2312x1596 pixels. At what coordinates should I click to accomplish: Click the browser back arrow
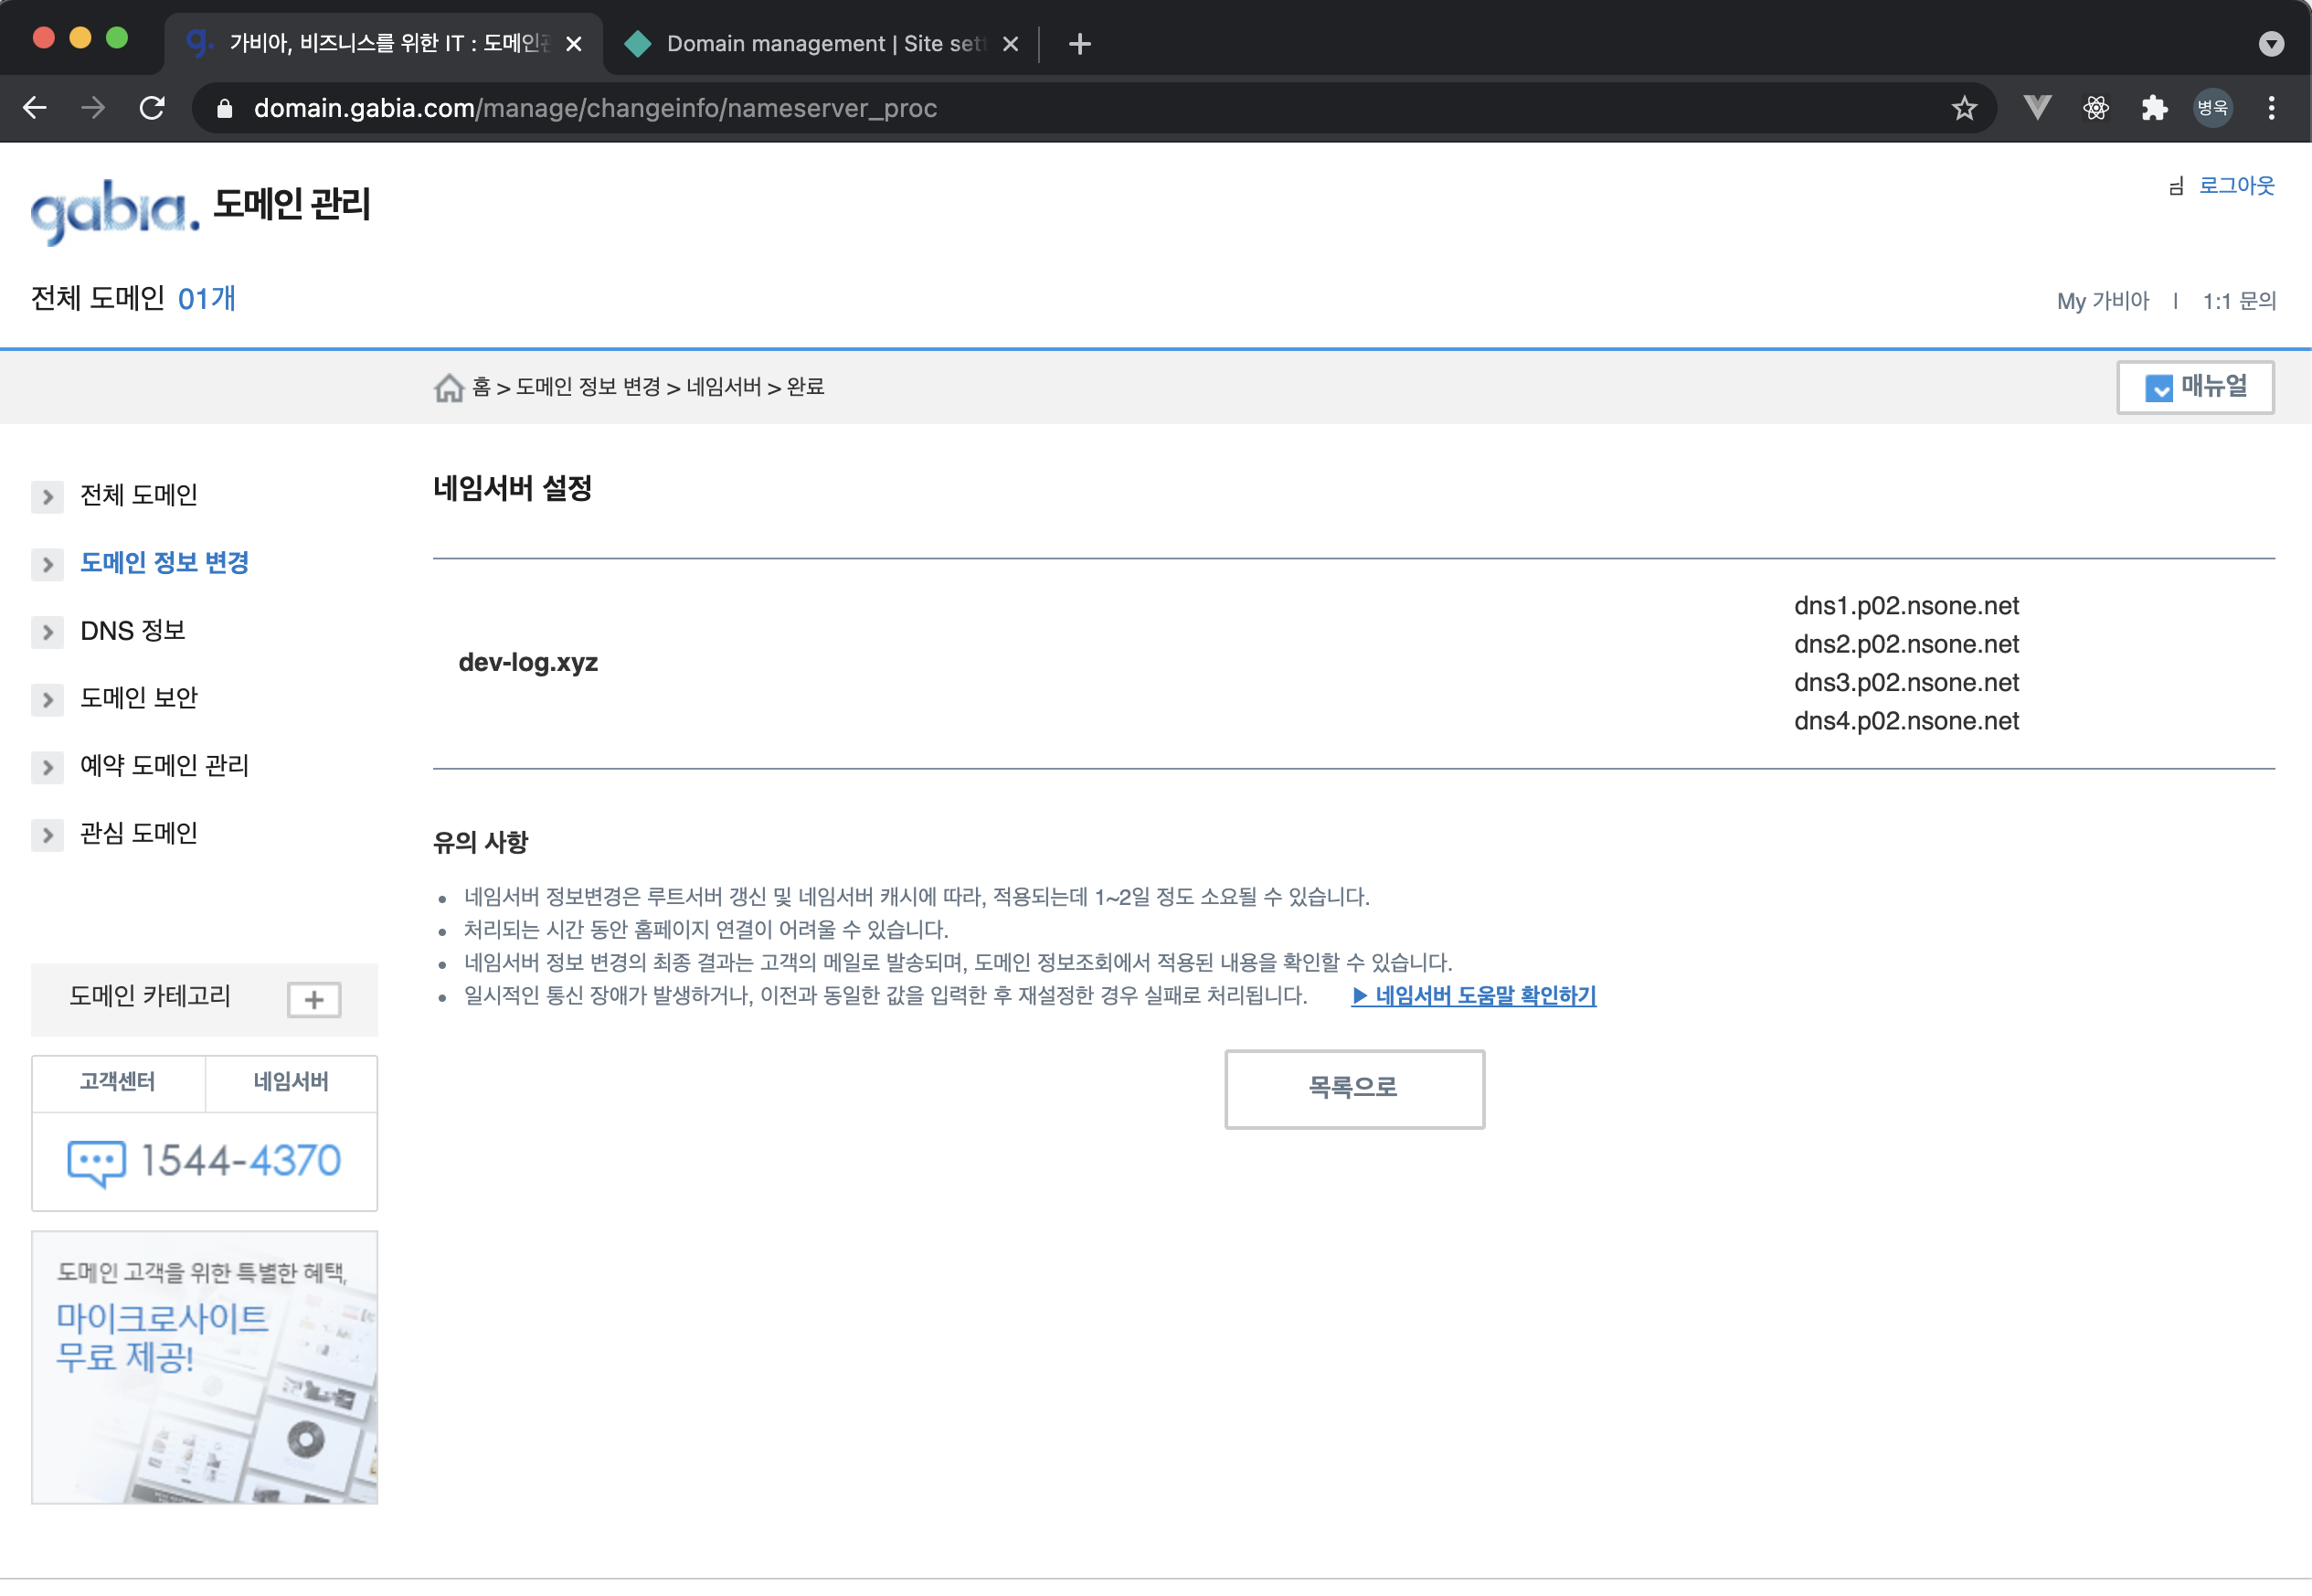click(x=35, y=108)
